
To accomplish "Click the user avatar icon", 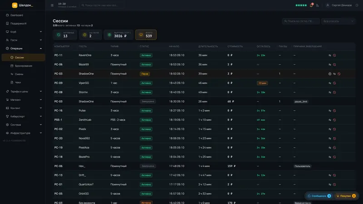I will [328, 5].
